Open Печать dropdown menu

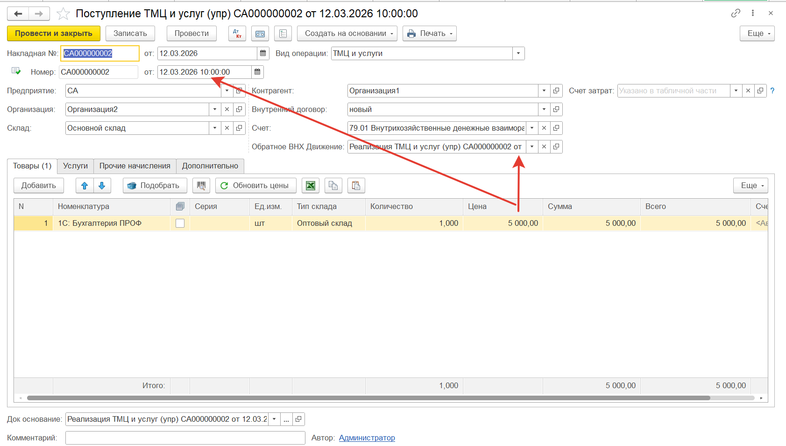[429, 34]
